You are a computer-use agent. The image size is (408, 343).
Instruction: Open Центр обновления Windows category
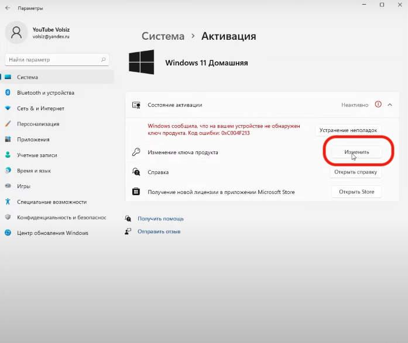click(x=57, y=233)
